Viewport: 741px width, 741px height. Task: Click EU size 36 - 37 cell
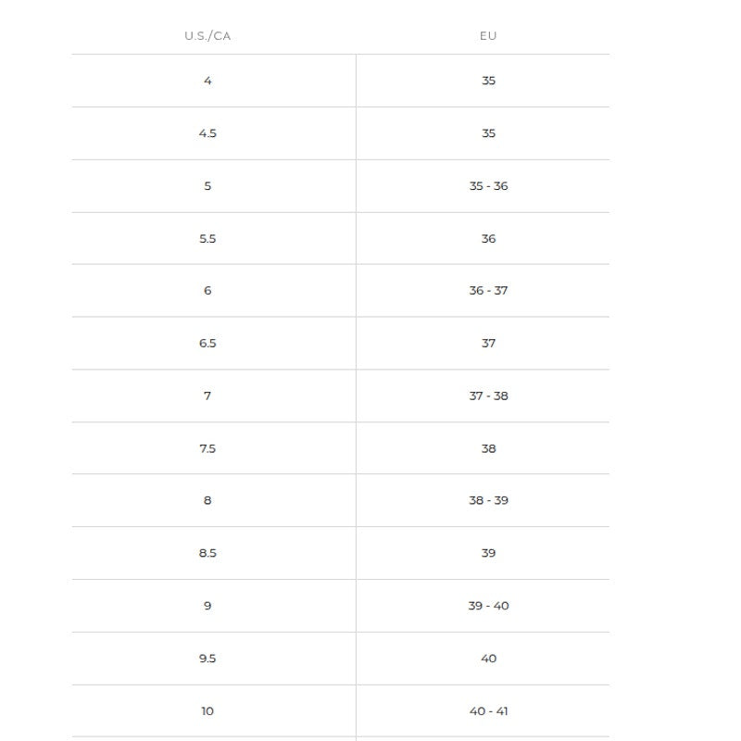point(488,291)
